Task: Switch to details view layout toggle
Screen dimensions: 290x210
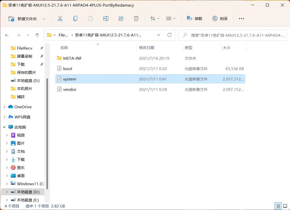Action: tap(278, 206)
